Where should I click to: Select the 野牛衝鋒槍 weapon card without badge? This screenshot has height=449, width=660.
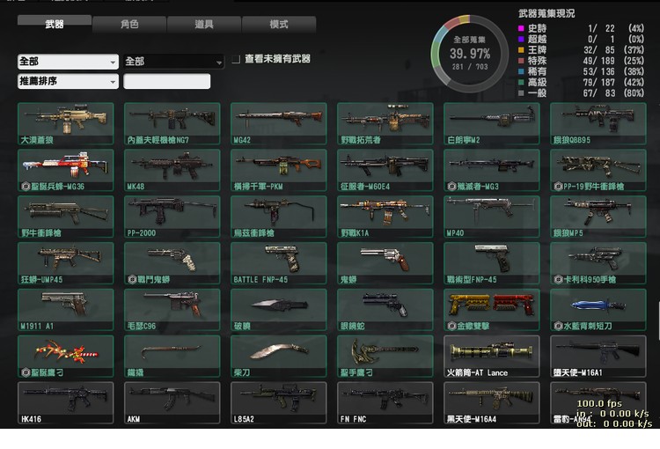[66, 217]
